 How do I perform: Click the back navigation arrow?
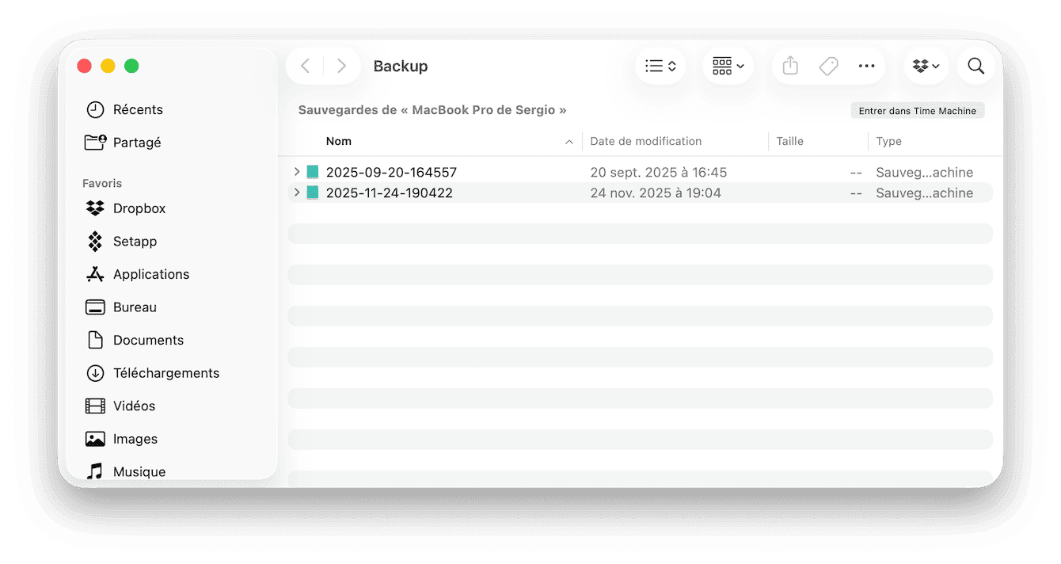(x=306, y=67)
